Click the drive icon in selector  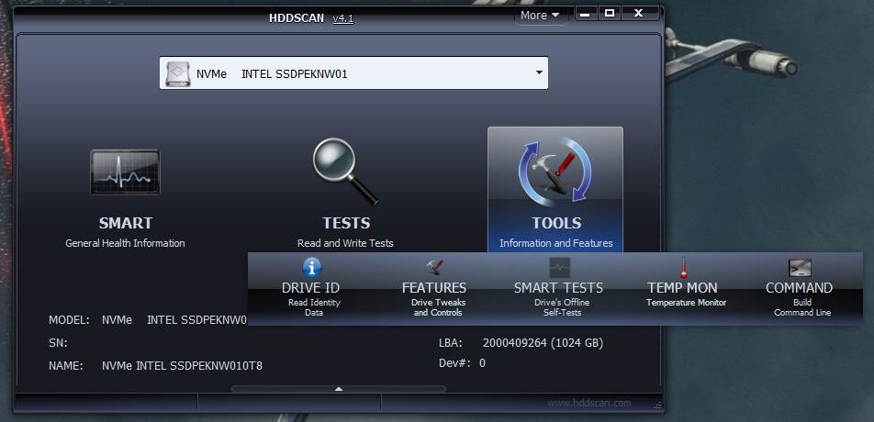pos(177,73)
